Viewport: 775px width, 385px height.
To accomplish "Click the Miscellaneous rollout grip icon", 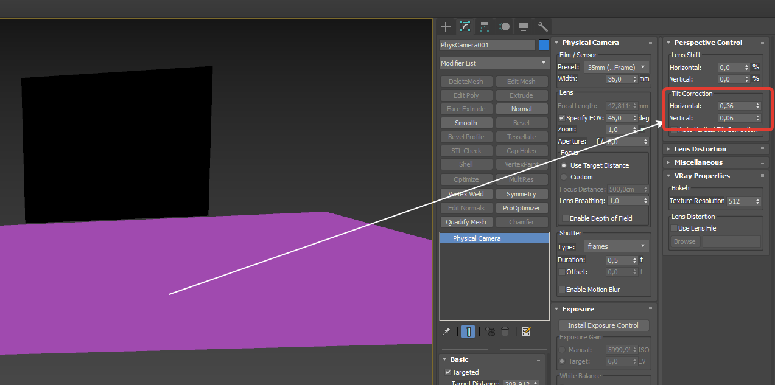I will 763,162.
